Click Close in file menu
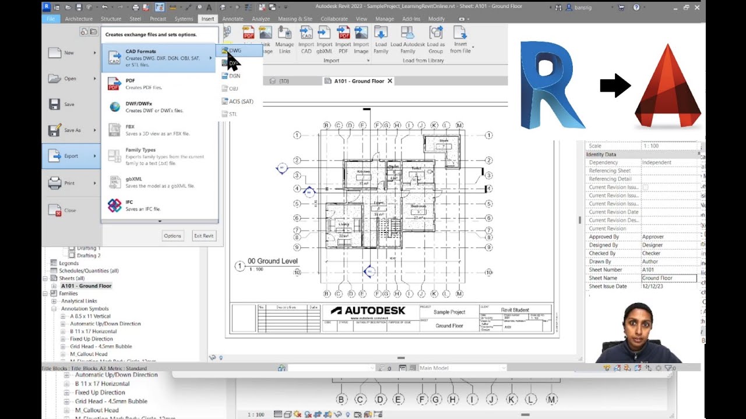Image resolution: width=746 pixels, height=419 pixels. pyautogui.click(x=71, y=210)
